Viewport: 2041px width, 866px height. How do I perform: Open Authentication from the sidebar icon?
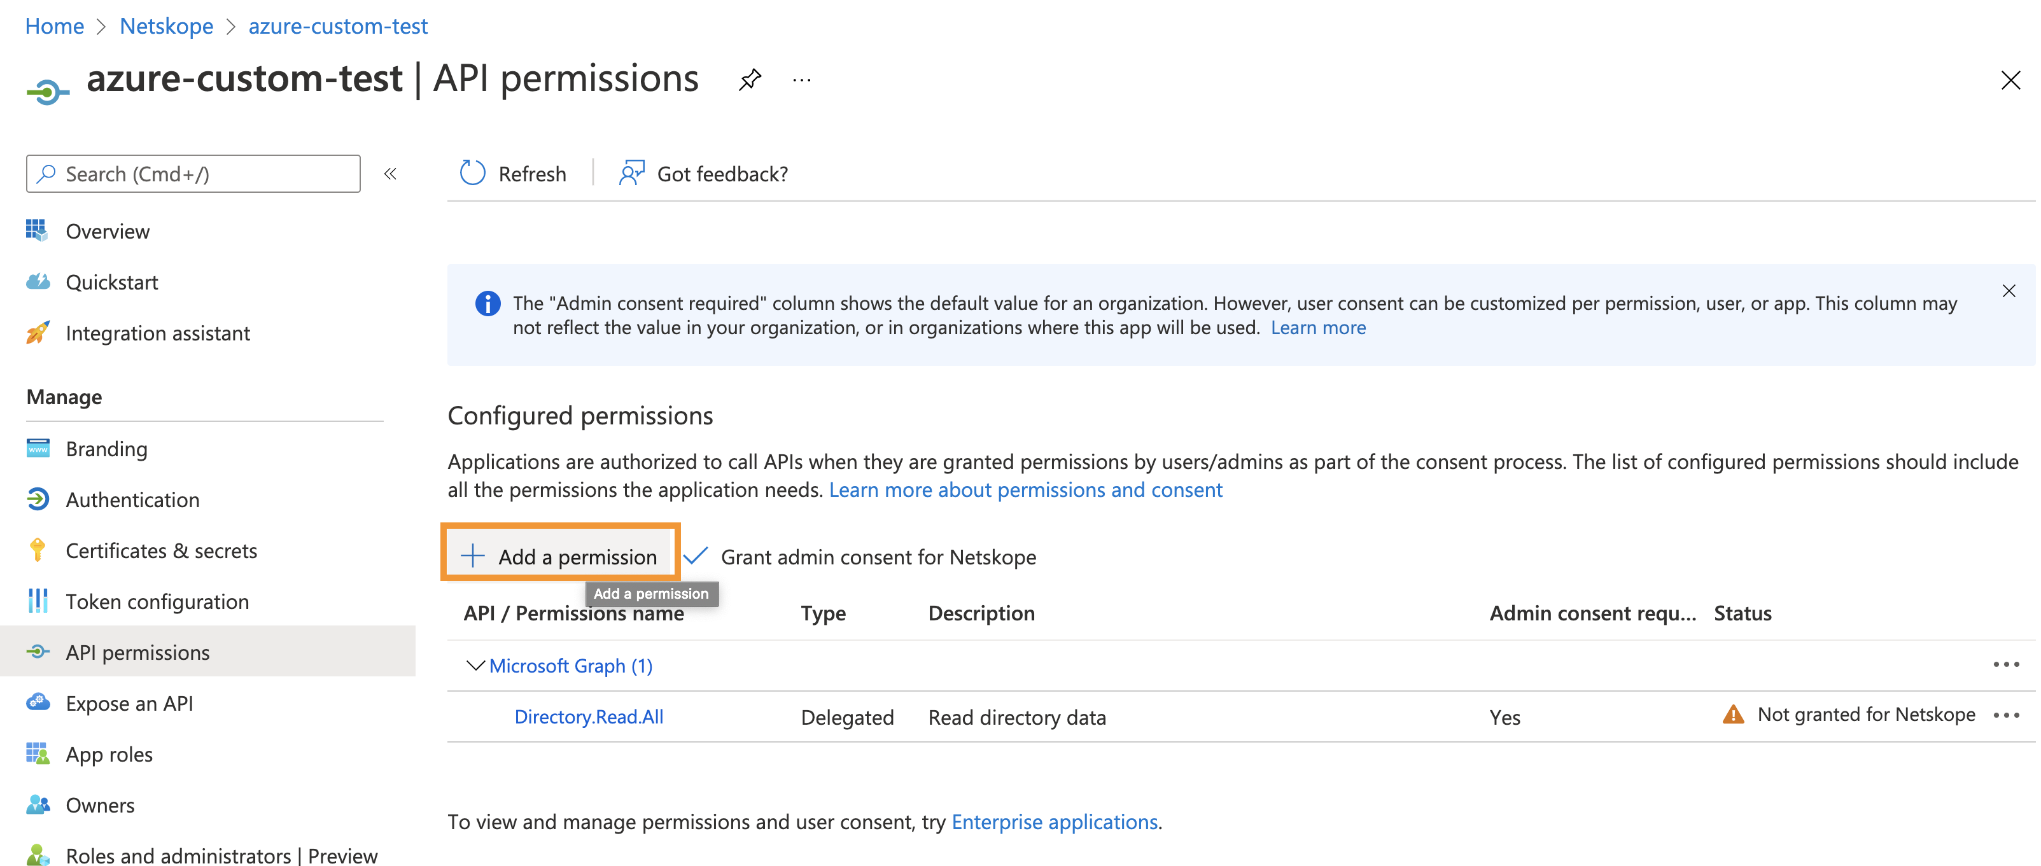pyautogui.click(x=38, y=499)
